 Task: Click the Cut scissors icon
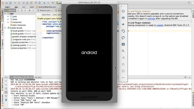click(x=24, y=3)
